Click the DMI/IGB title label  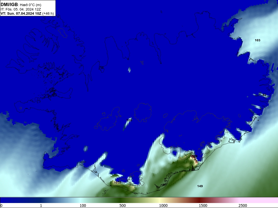[9, 4]
